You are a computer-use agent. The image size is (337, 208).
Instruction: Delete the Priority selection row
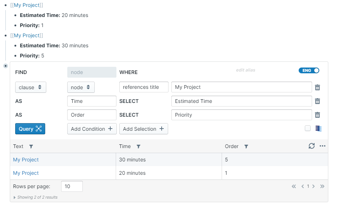point(317,115)
